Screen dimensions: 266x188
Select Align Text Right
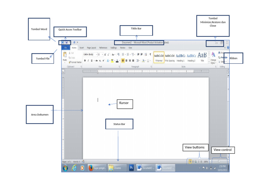point(130,61)
